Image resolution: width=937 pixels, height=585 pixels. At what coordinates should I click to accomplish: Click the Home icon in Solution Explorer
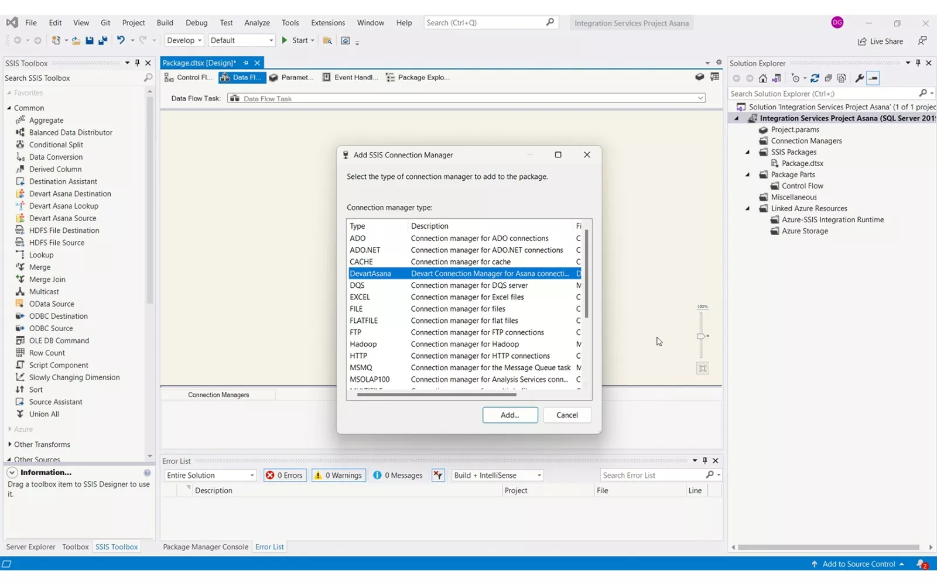(762, 78)
